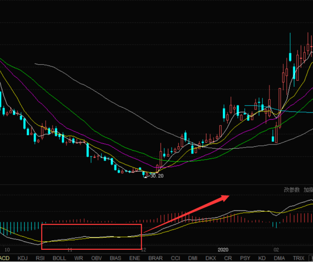Show the DKX indicator
Viewport: 313px width, 262px height.
211,258
